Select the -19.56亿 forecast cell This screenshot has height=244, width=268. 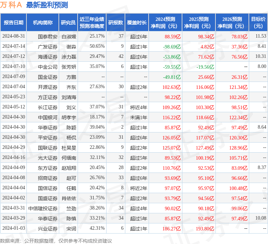click(205, 67)
